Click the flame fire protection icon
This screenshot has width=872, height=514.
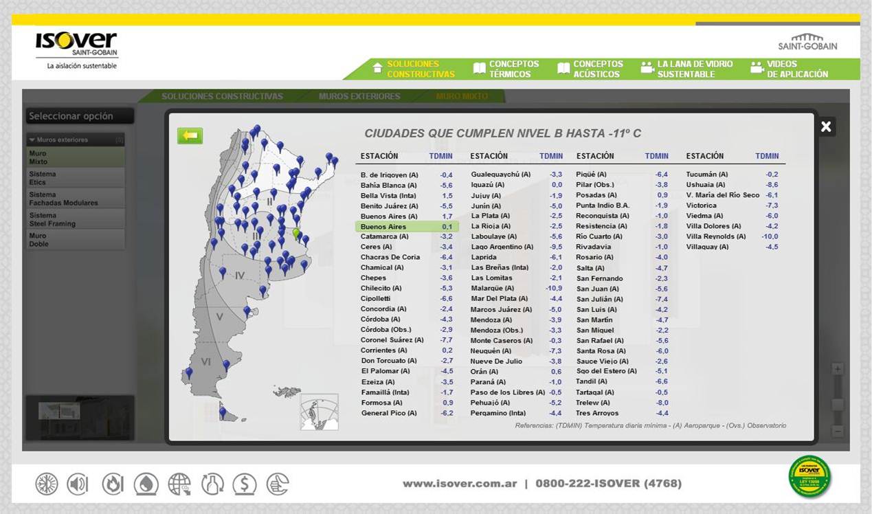pyautogui.click(x=113, y=484)
